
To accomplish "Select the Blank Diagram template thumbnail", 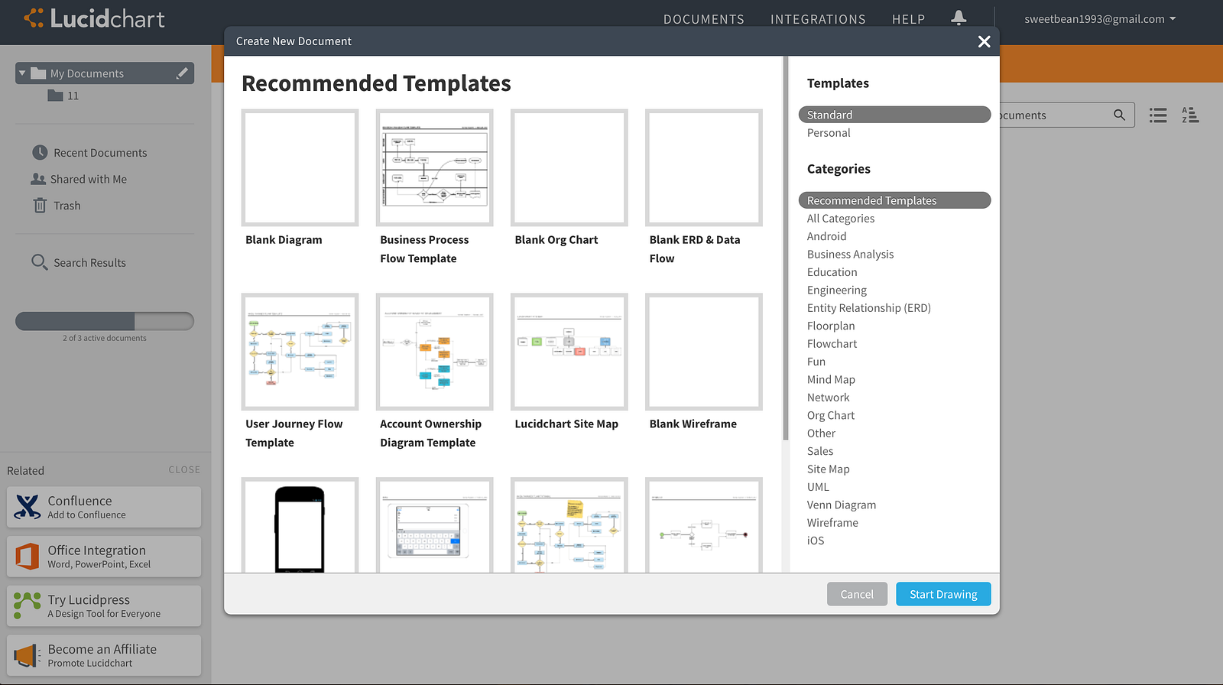I will 300,167.
